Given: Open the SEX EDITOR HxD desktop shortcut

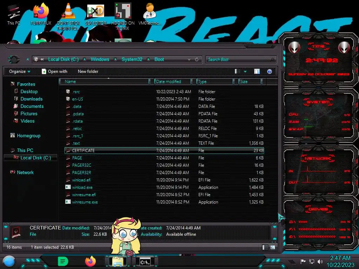Looking at the screenshot, I should [96, 14].
